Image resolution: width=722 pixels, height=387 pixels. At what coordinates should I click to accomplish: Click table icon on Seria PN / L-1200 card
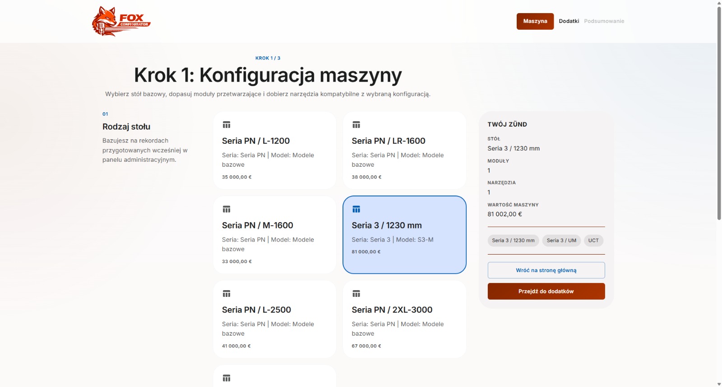pos(227,125)
